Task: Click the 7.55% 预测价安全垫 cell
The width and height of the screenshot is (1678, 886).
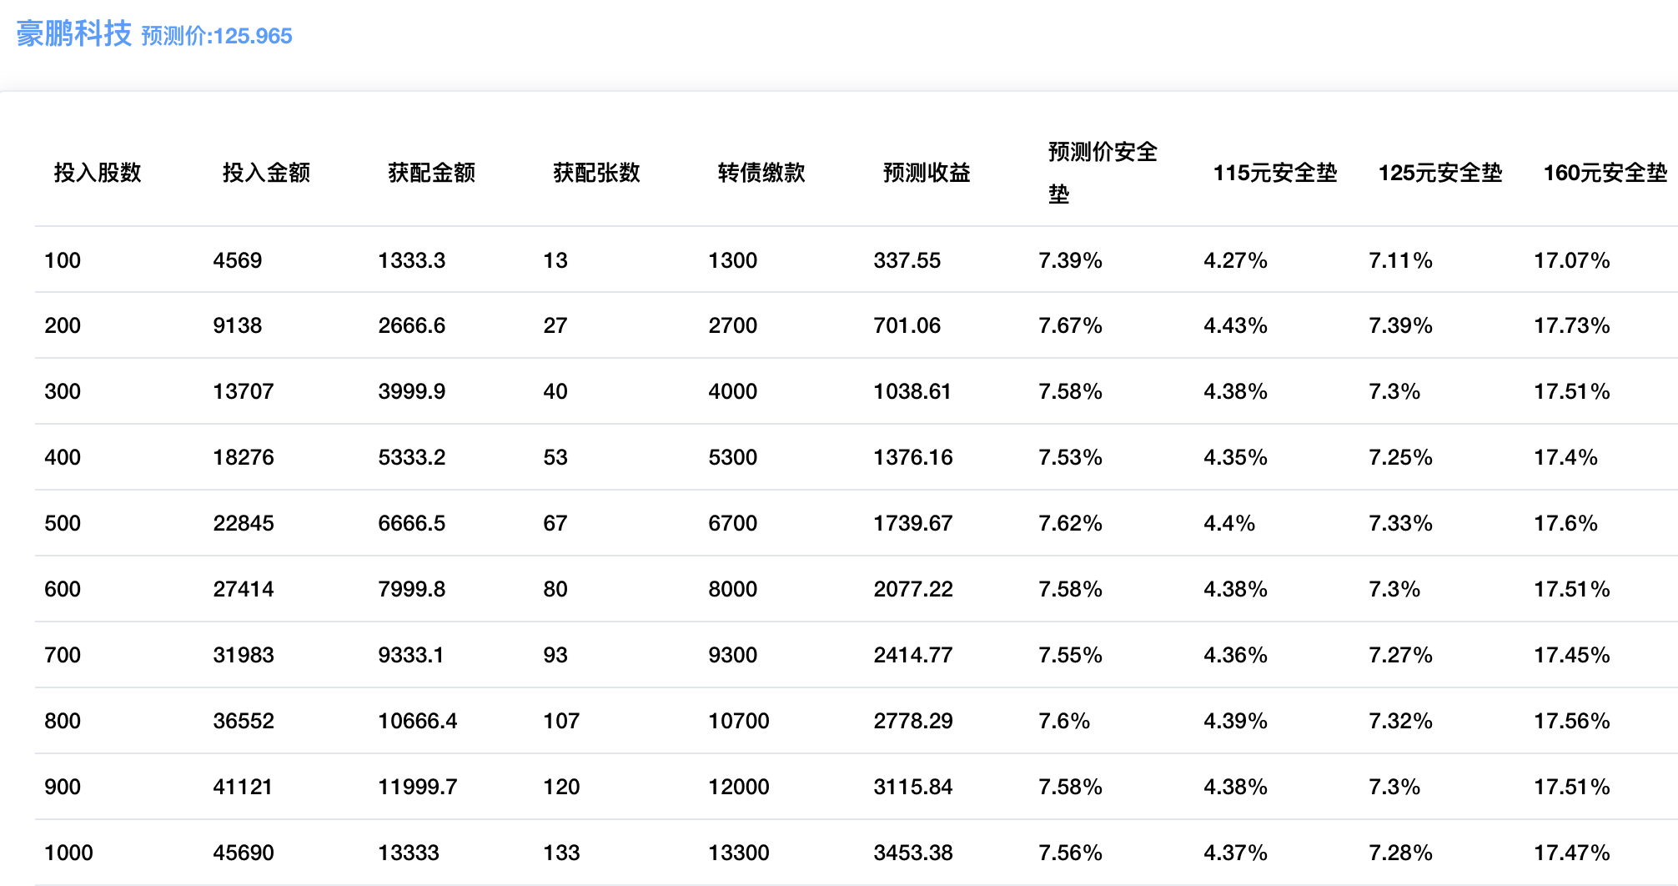Action: tap(1070, 655)
